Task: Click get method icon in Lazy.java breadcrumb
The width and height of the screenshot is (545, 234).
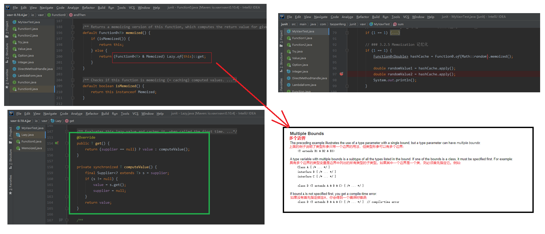Action: click(x=67, y=121)
